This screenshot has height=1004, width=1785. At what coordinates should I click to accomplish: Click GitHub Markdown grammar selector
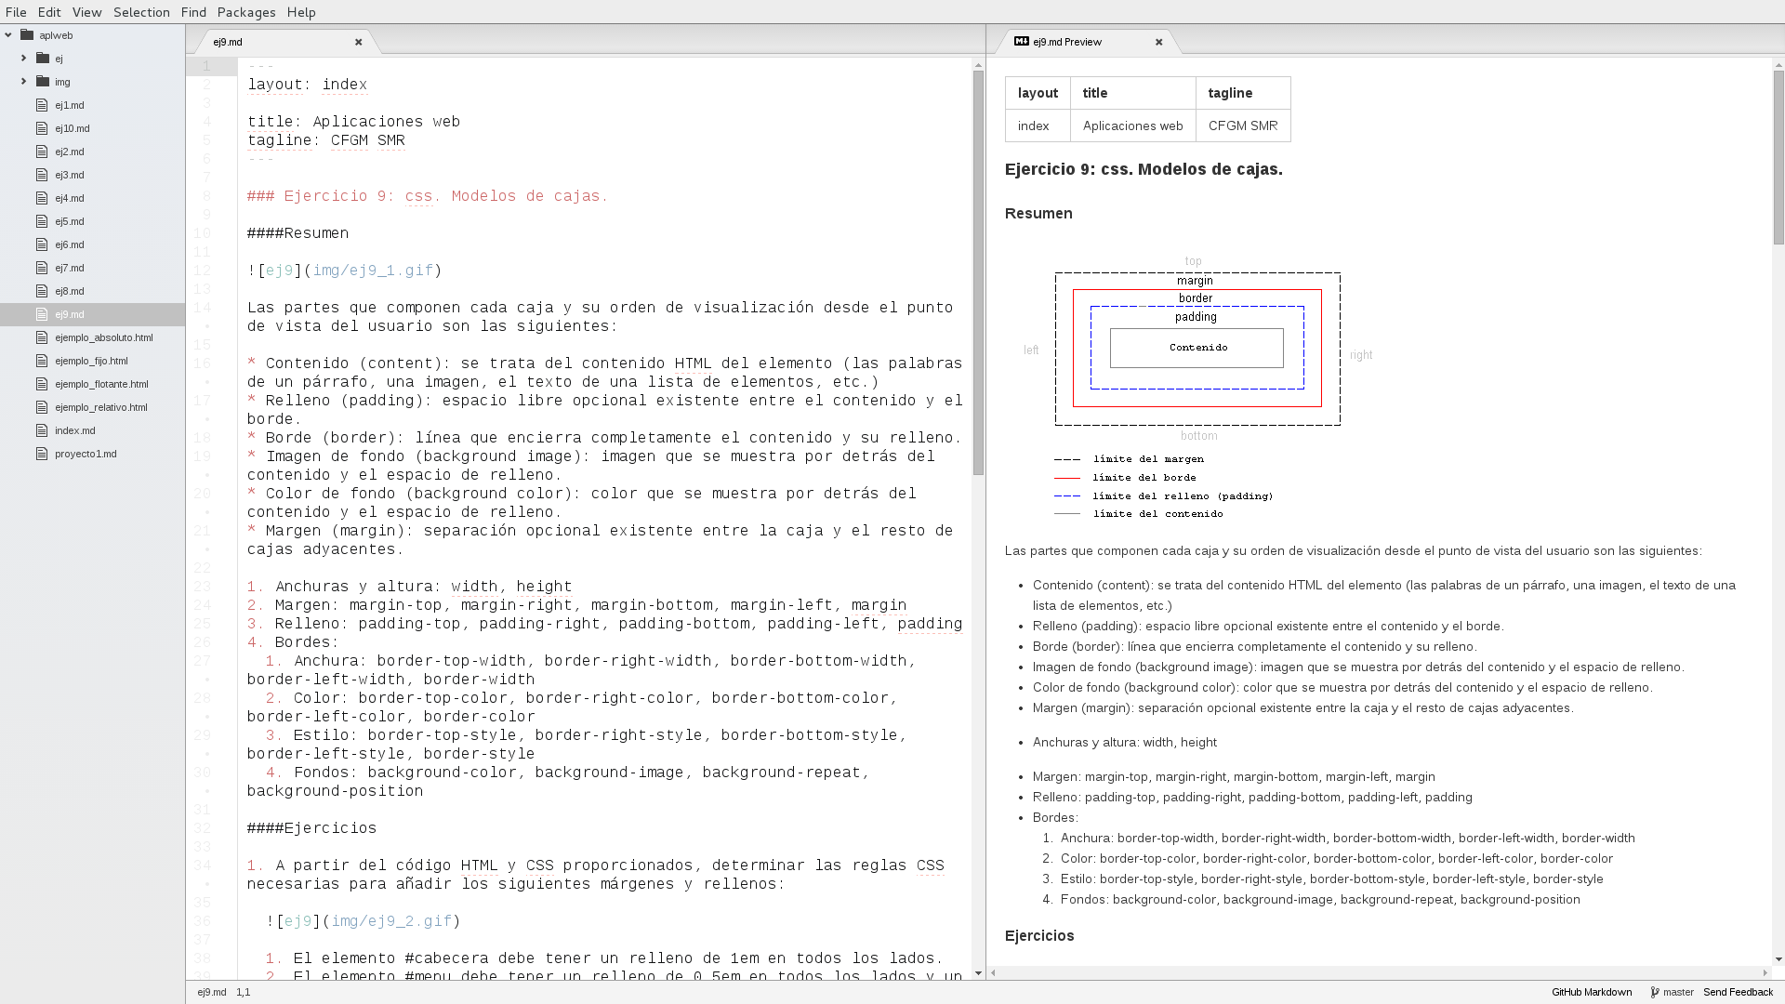coord(1592,992)
